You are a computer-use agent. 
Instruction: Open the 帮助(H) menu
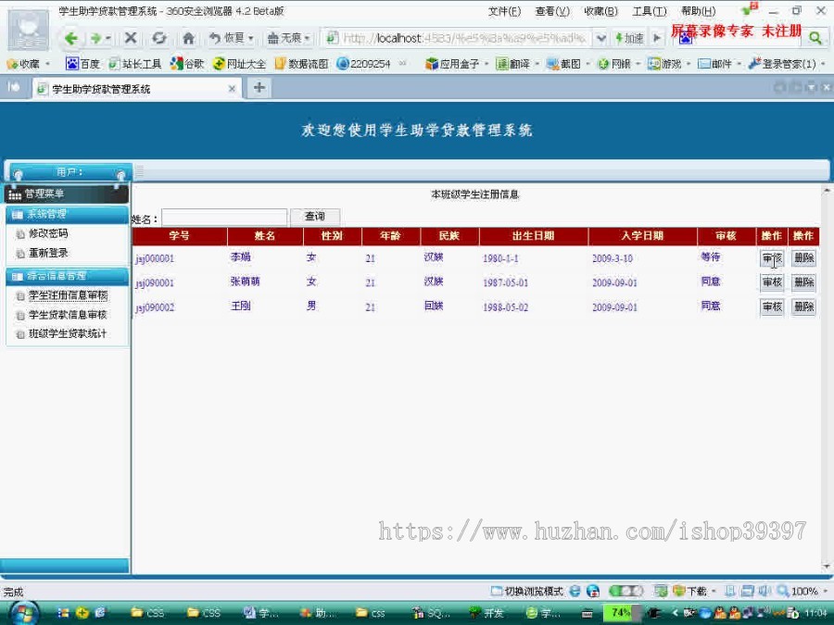(698, 11)
